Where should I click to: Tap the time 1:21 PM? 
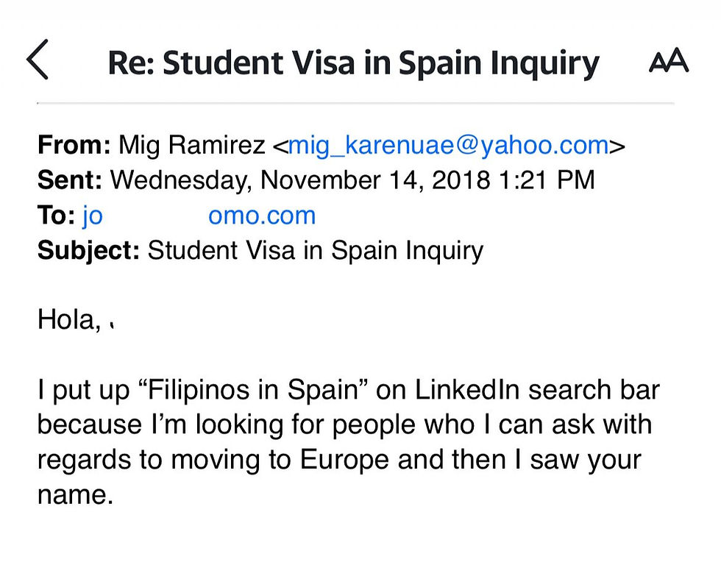click(546, 179)
